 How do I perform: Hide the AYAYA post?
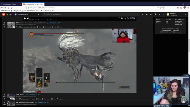(x=53, y=99)
